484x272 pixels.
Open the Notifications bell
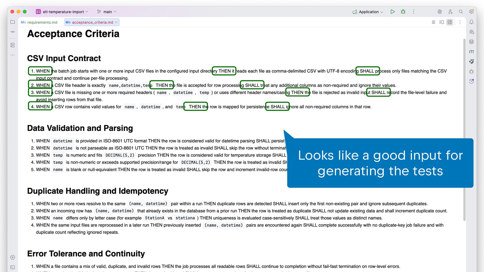(471, 22)
